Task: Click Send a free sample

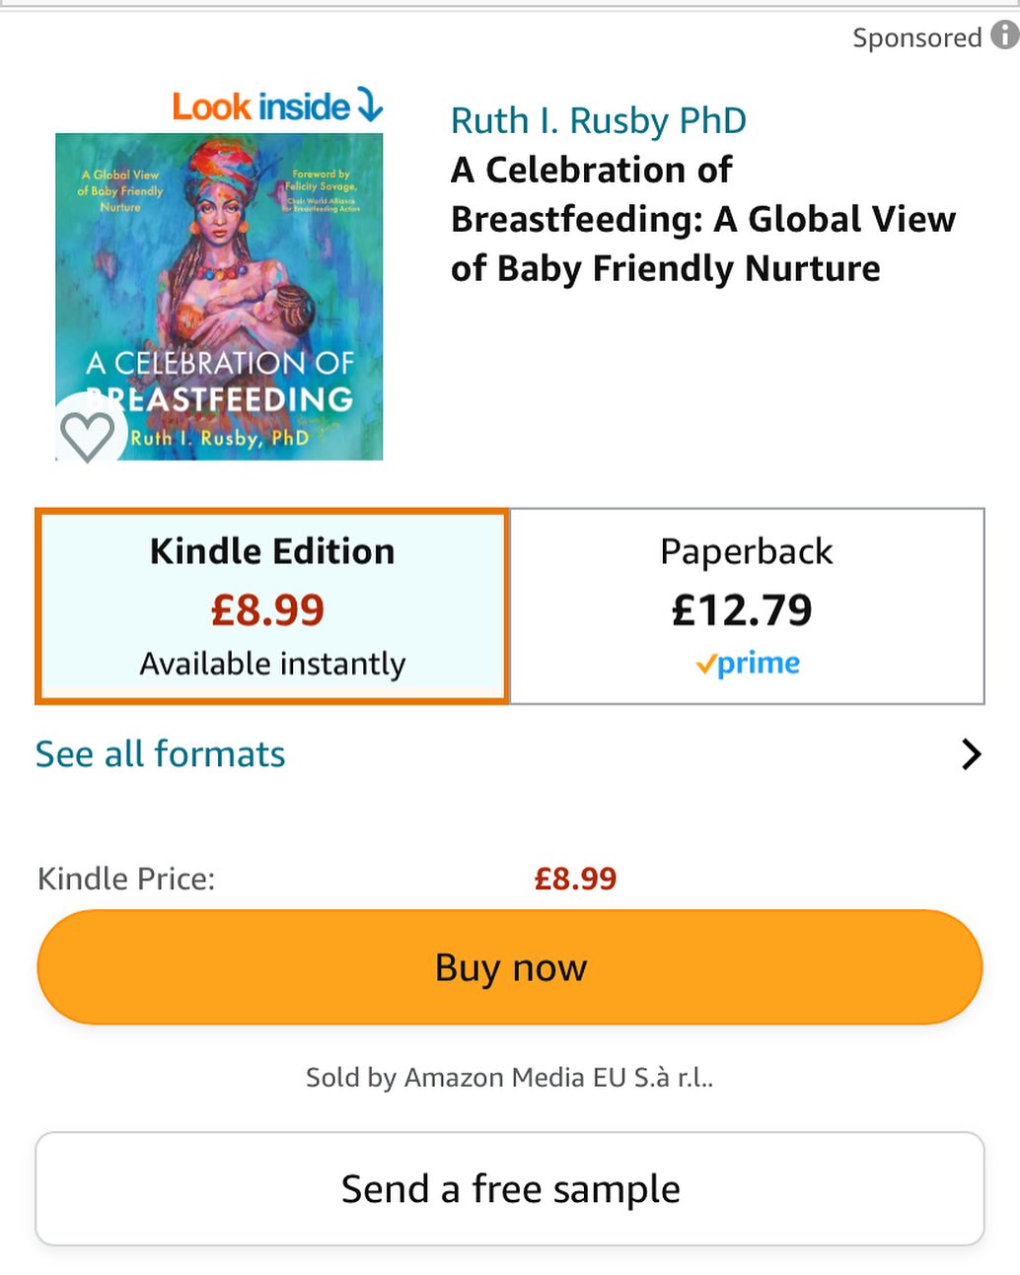Action: point(510,1188)
